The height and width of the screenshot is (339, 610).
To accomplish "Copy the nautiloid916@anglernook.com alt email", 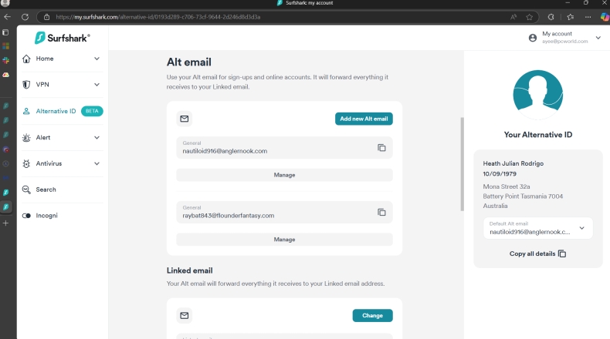I will [381, 147].
